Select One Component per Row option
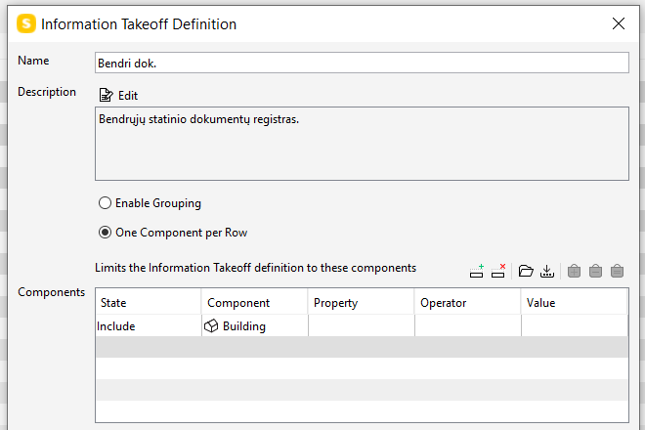This screenshot has height=430, width=645. coord(105,233)
